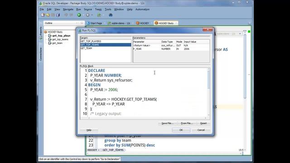The width and height of the screenshot is (290, 163).
Task: Close the Run PL/SQL dialog
Action: (x=208, y=29)
